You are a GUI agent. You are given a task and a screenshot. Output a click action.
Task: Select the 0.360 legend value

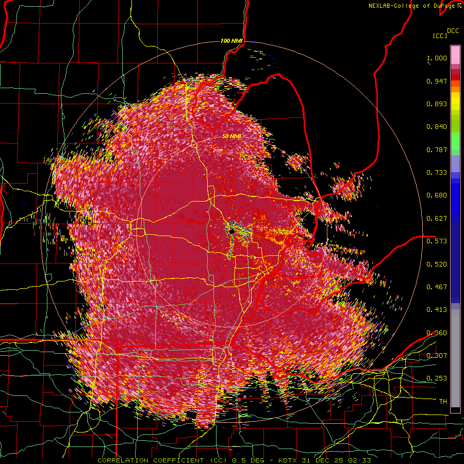437,333
